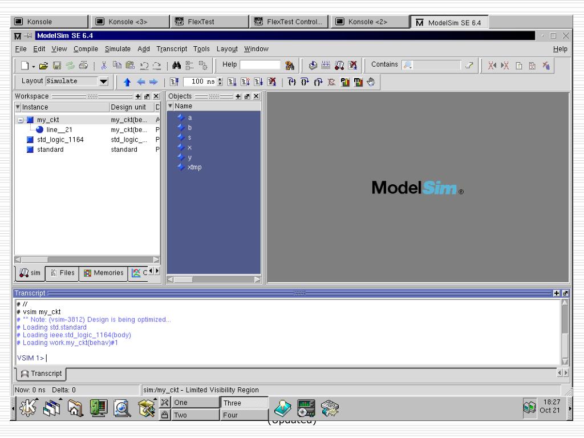Click the Help search input field
Image resolution: width=584 pixels, height=438 pixels.
click(260, 65)
